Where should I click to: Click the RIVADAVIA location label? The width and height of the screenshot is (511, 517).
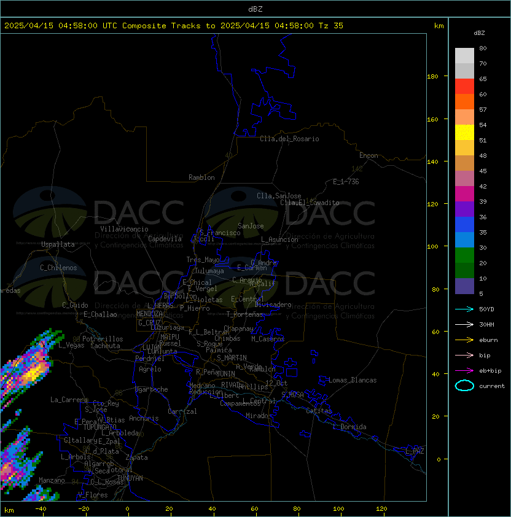[x=232, y=385]
